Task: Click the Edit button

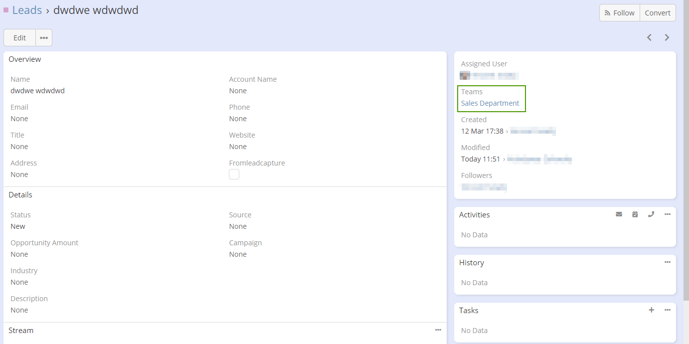Action: coord(19,38)
